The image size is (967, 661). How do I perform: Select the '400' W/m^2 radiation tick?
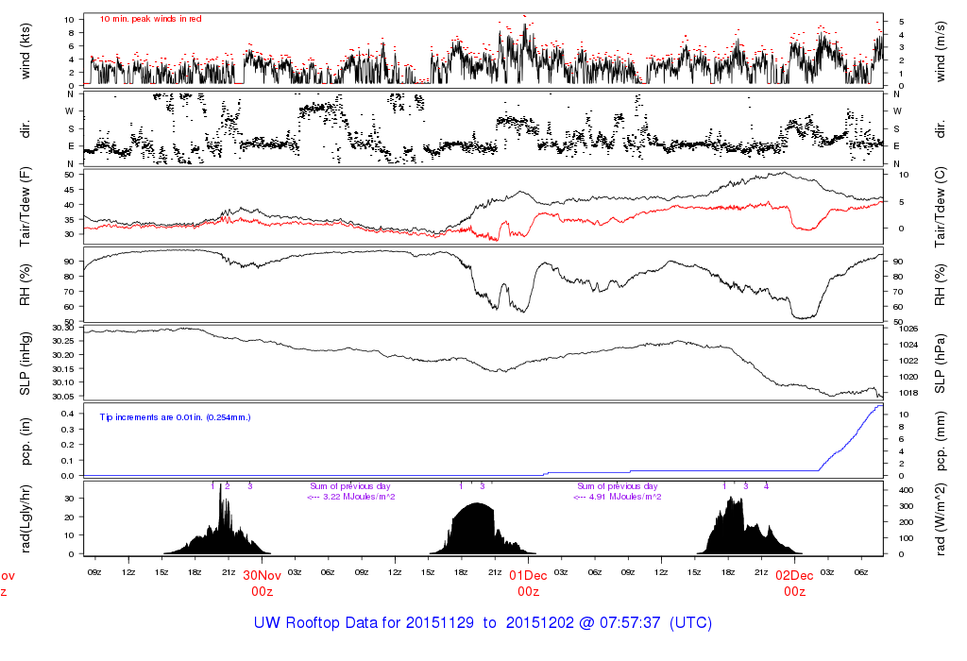906,490
